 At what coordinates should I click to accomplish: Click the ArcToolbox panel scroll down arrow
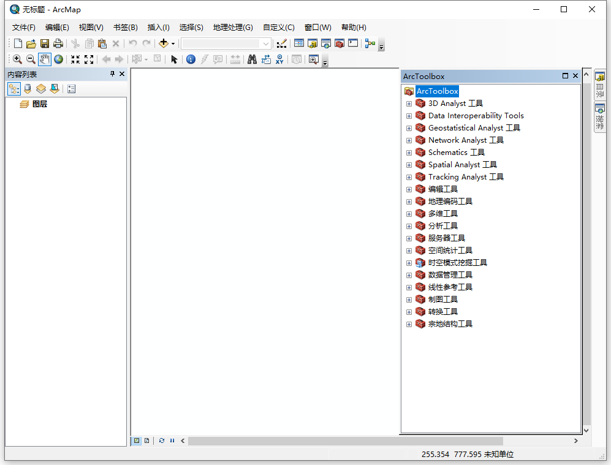(586, 430)
